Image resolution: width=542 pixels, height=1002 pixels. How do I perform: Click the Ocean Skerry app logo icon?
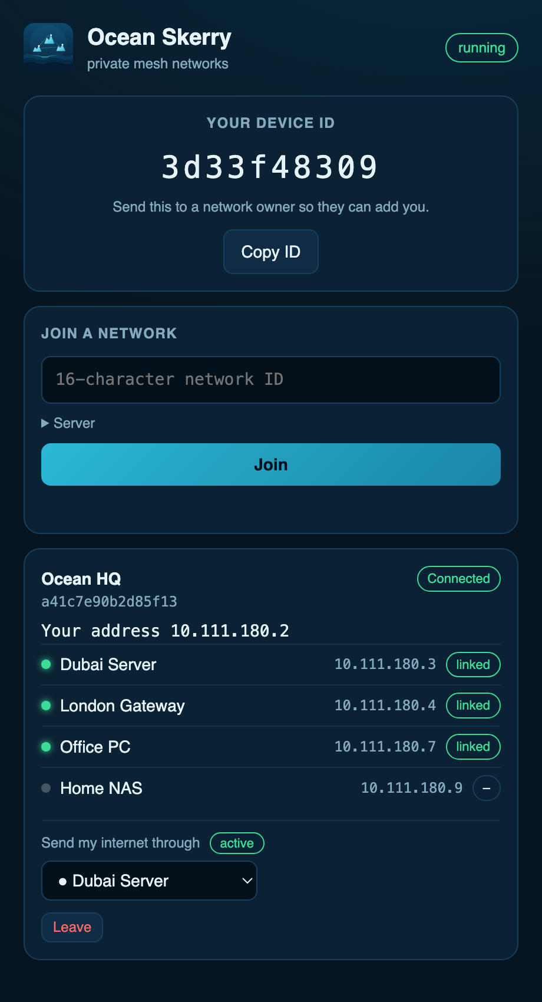click(x=48, y=48)
